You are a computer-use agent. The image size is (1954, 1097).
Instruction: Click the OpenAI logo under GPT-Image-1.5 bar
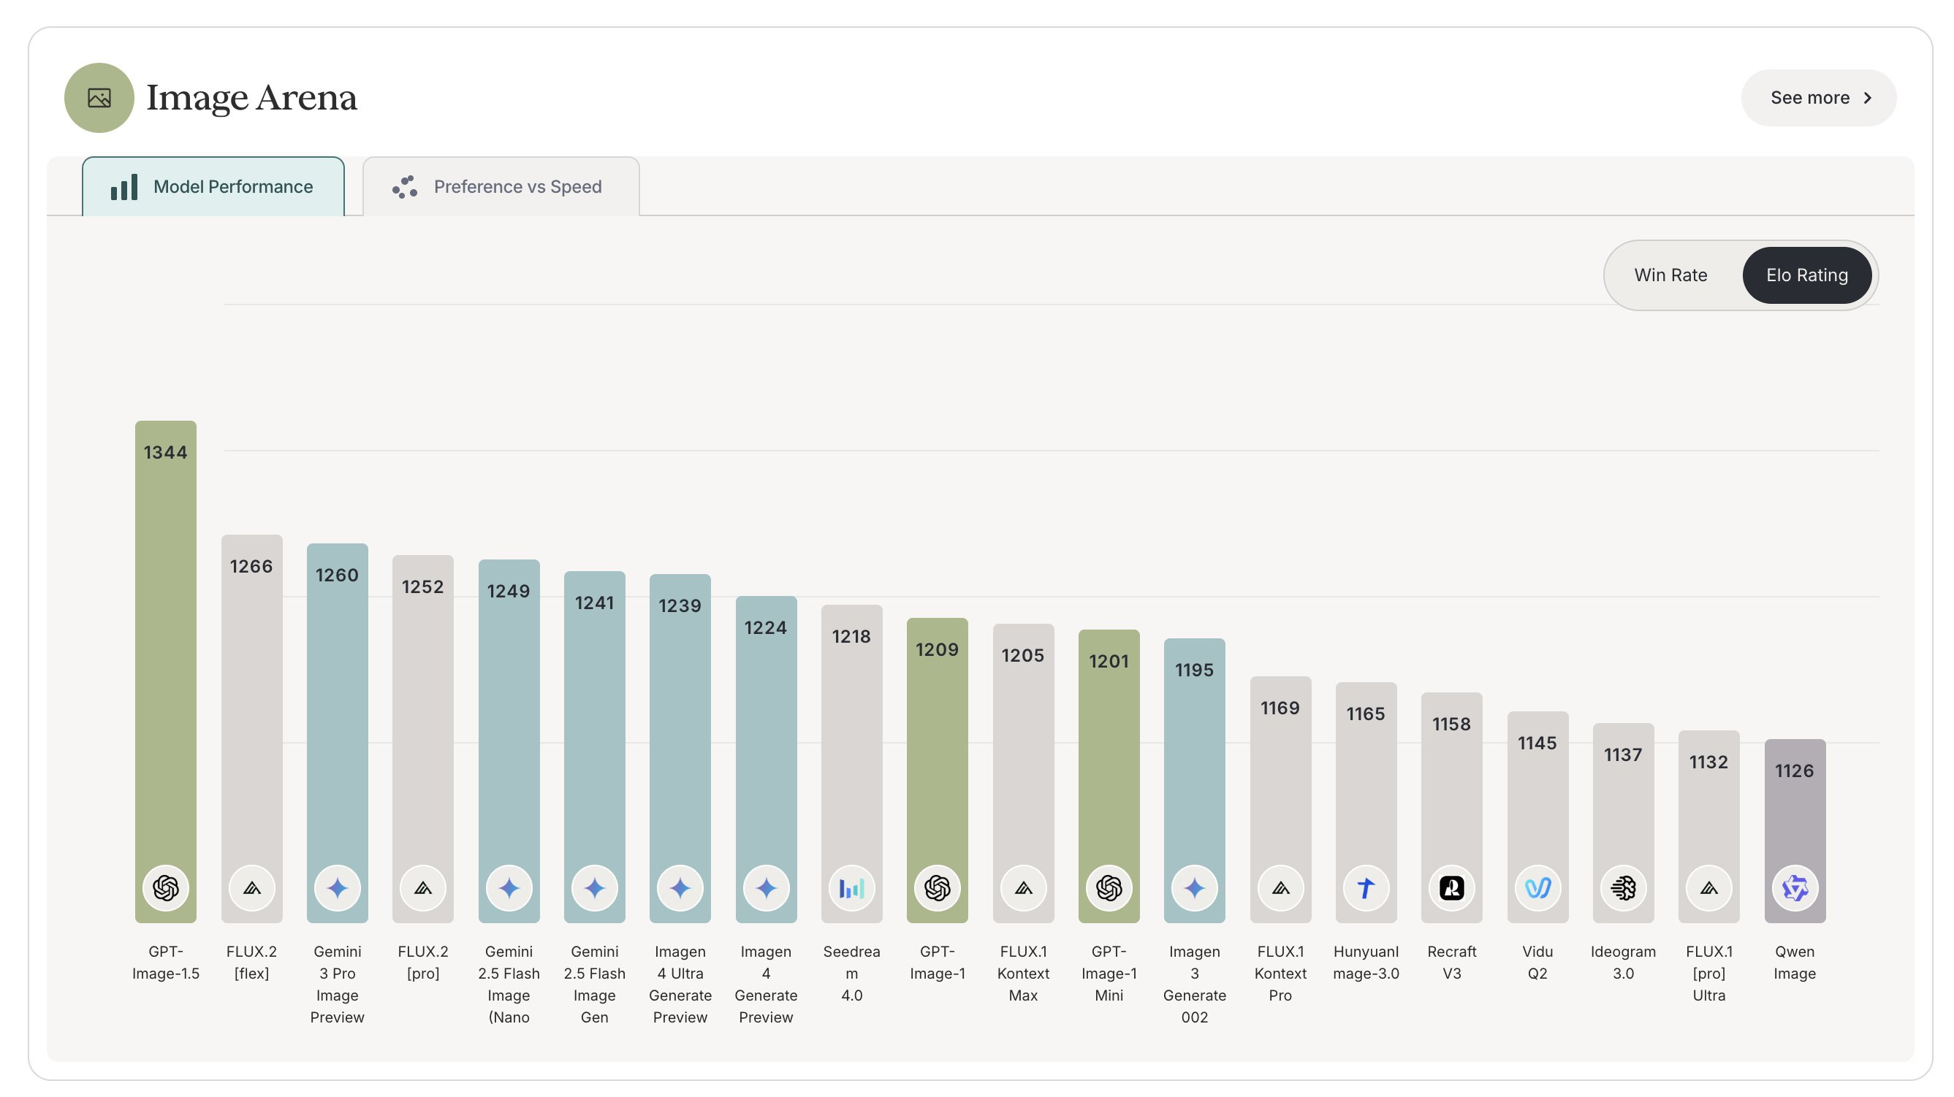pyautogui.click(x=165, y=888)
